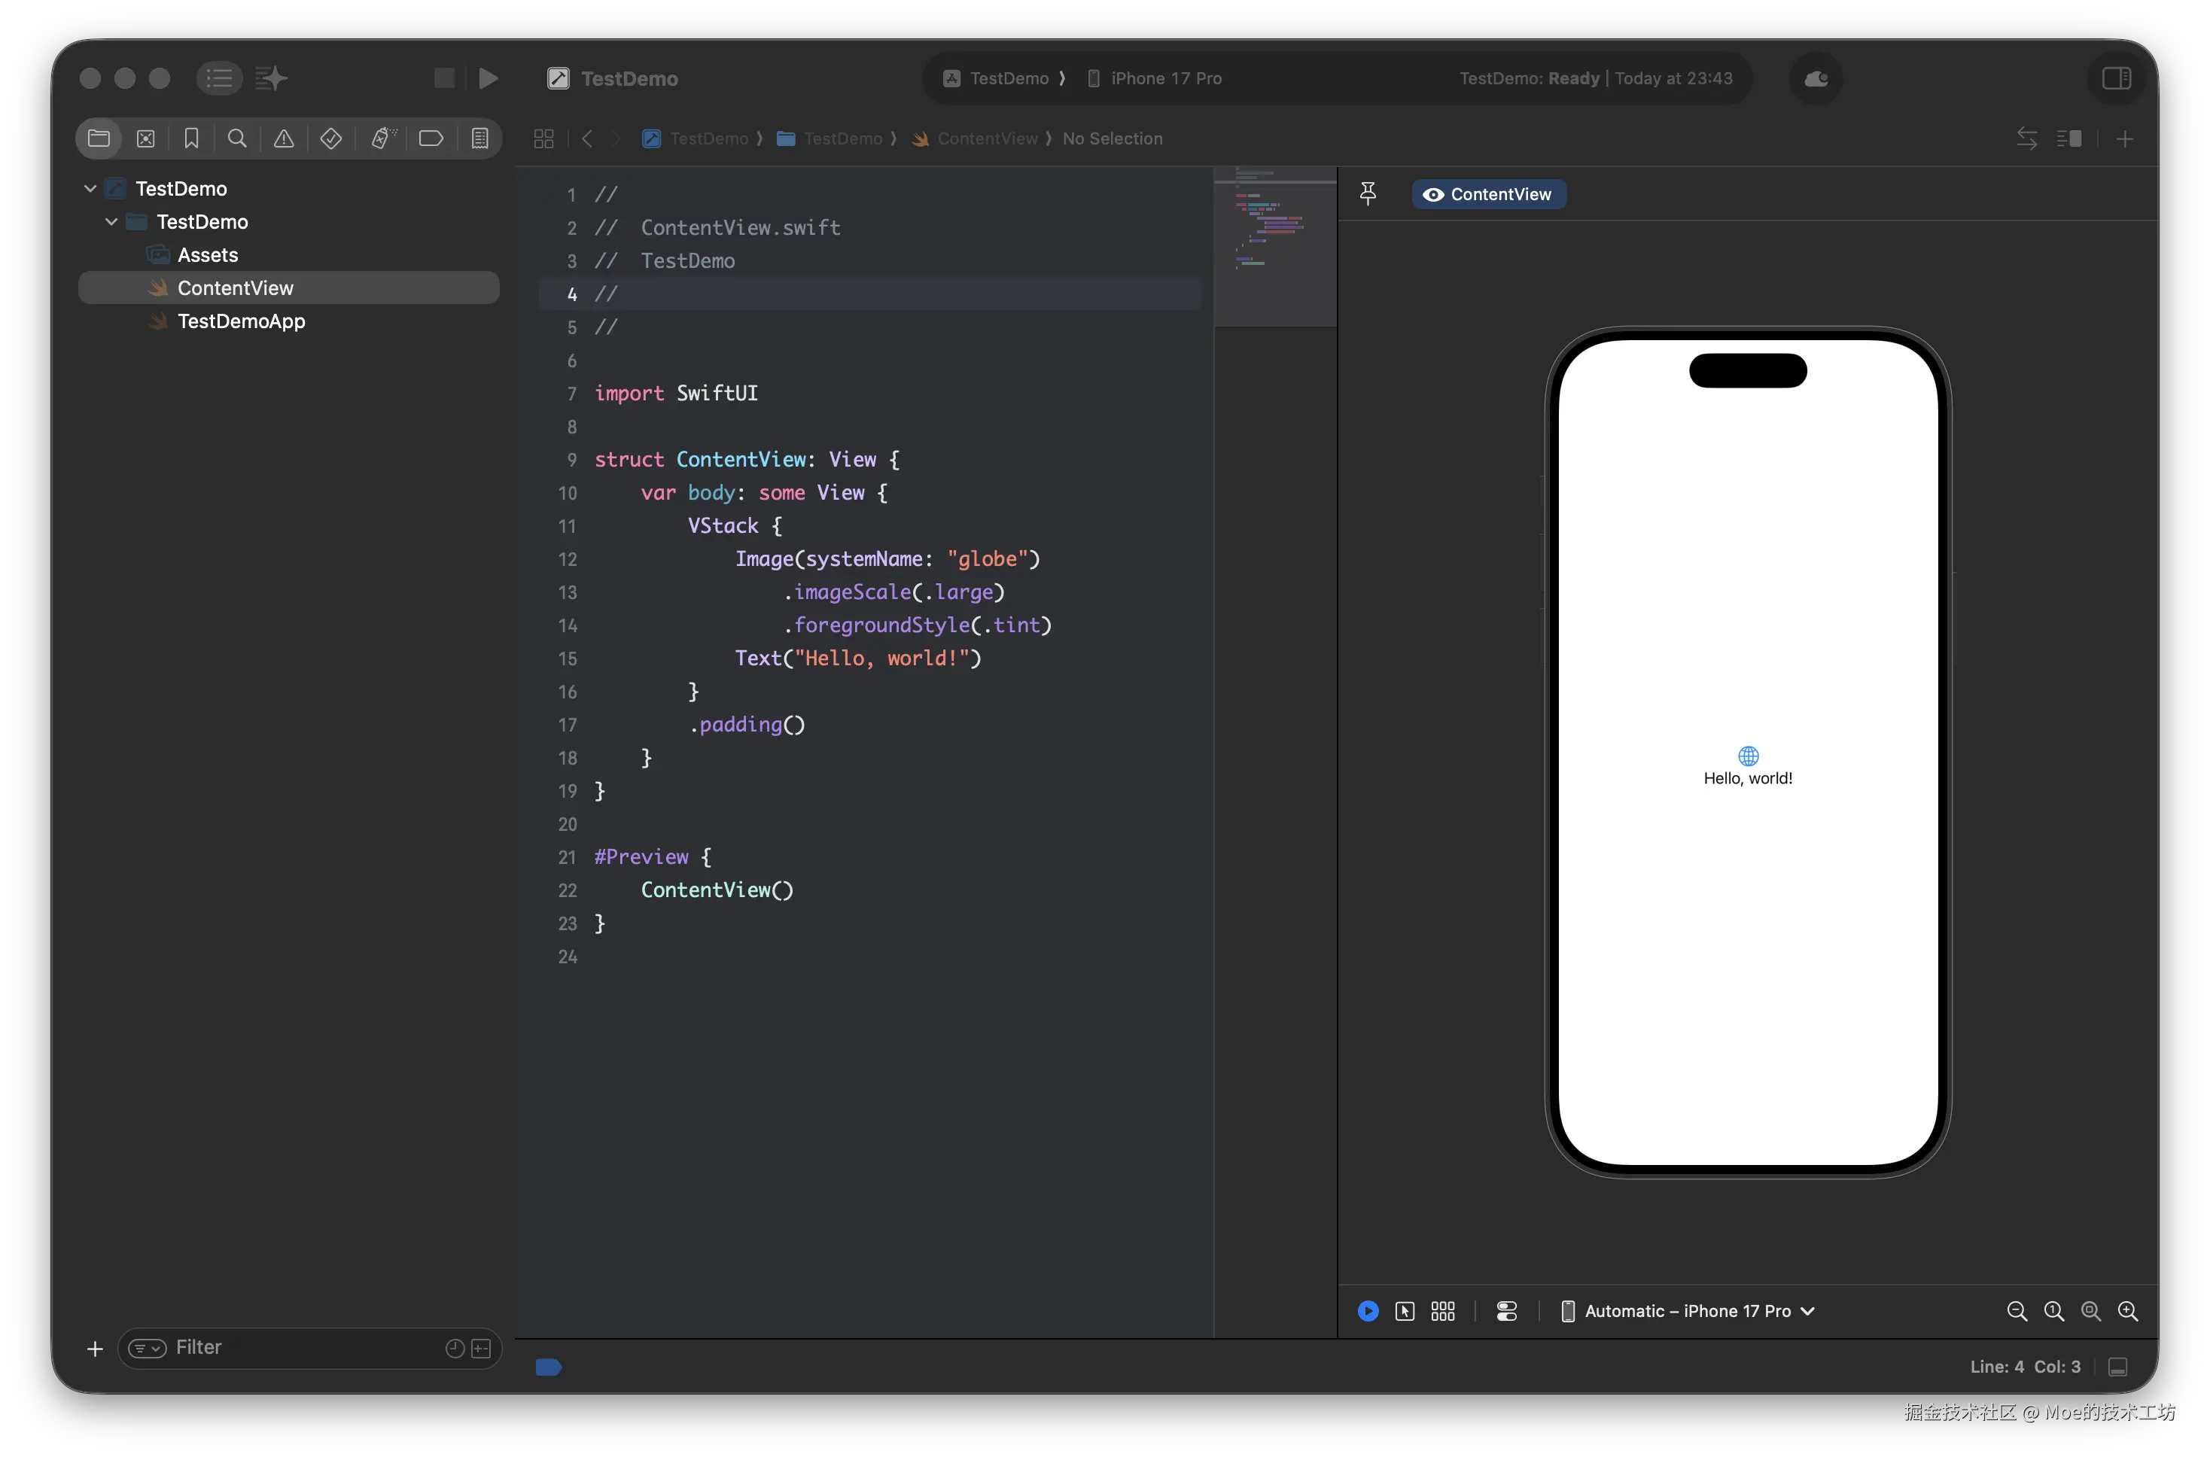This screenshot has width=2210, height=1457.
Task: Open the Issue navigator warning icon
Action: [284, 138]
